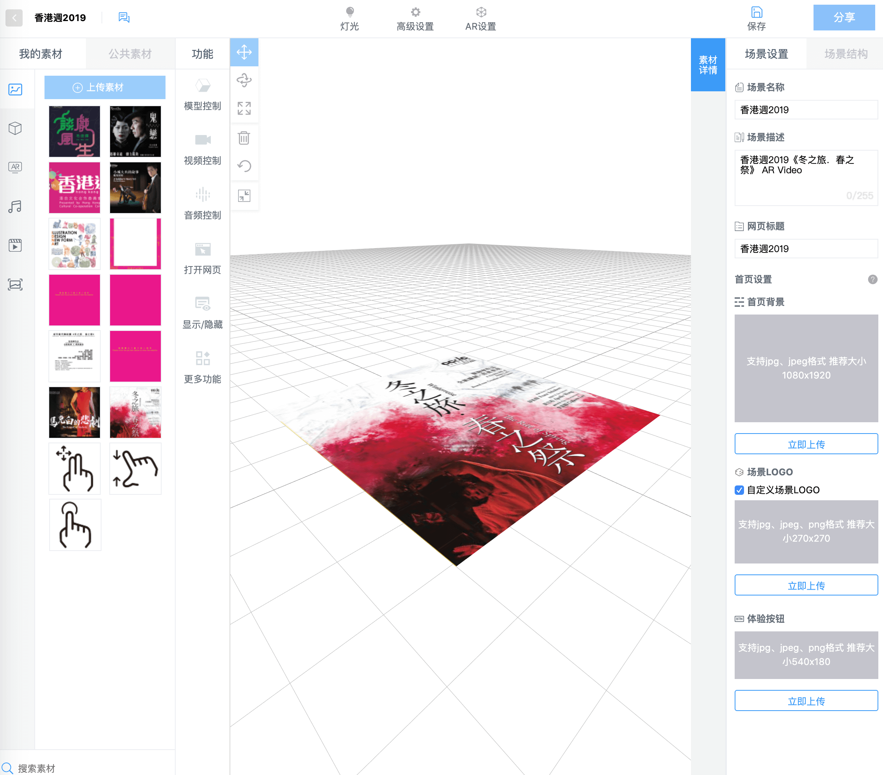Click 立即上传 under 体验按钮
The image size is (883, 775).
tap(806, 701)
